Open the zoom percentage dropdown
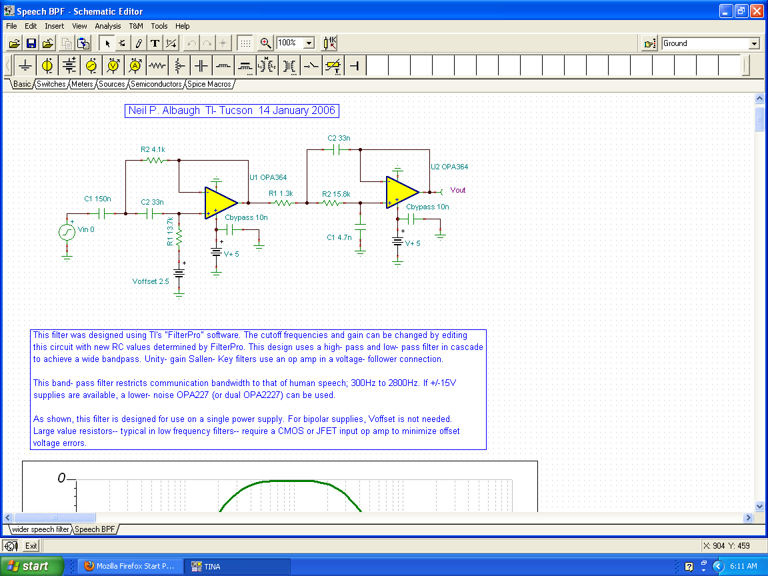The height and width of the screenshot is (576, 768). [x=309, y=43]
